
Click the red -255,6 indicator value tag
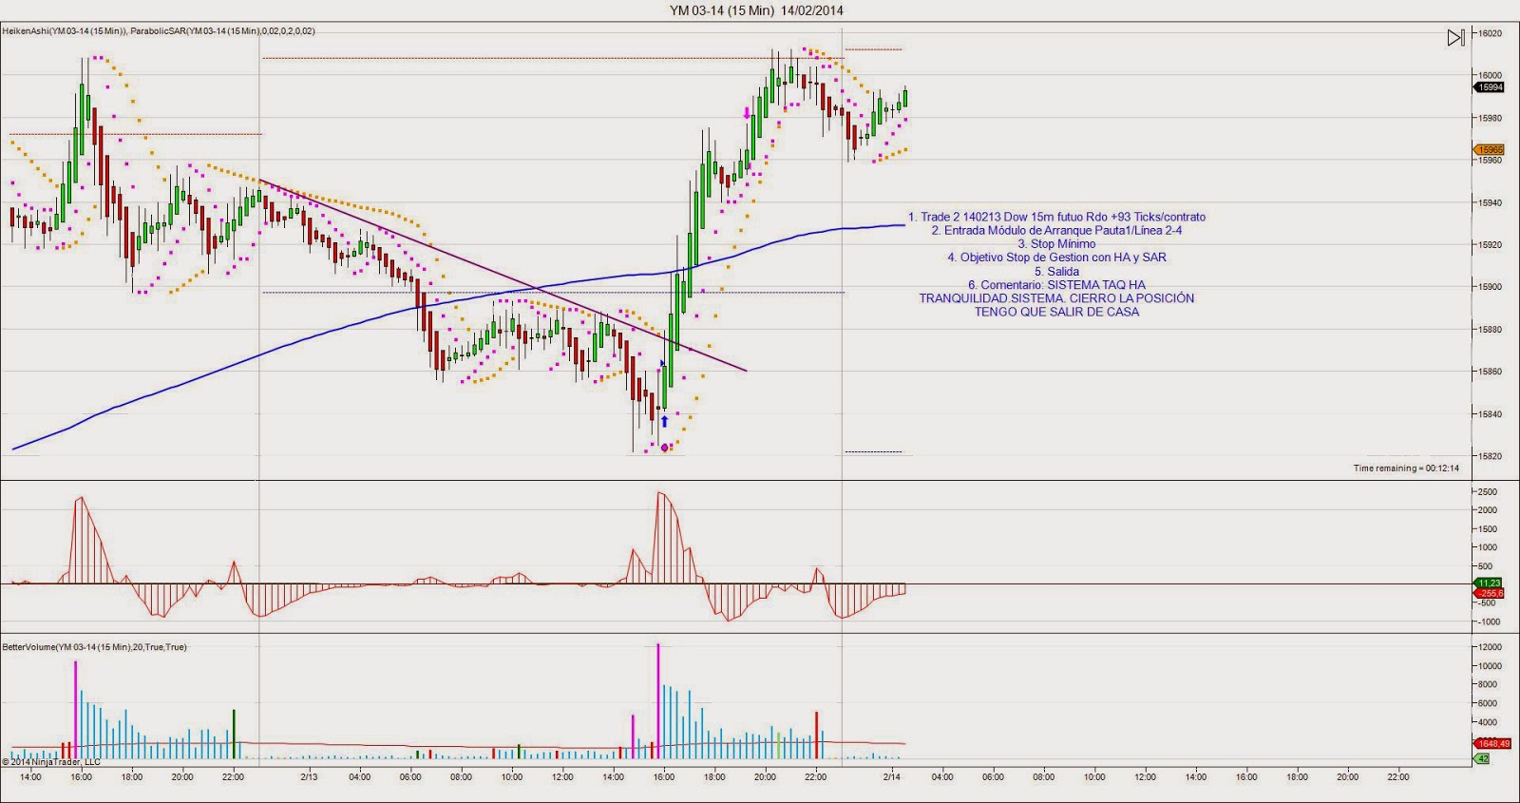click(1489, 593)
